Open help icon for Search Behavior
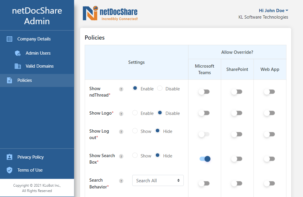 [121, 181]
